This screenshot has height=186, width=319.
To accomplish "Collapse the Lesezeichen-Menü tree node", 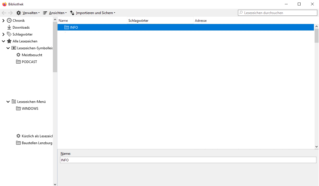I will pyautogui.click(x=8, y=102).
